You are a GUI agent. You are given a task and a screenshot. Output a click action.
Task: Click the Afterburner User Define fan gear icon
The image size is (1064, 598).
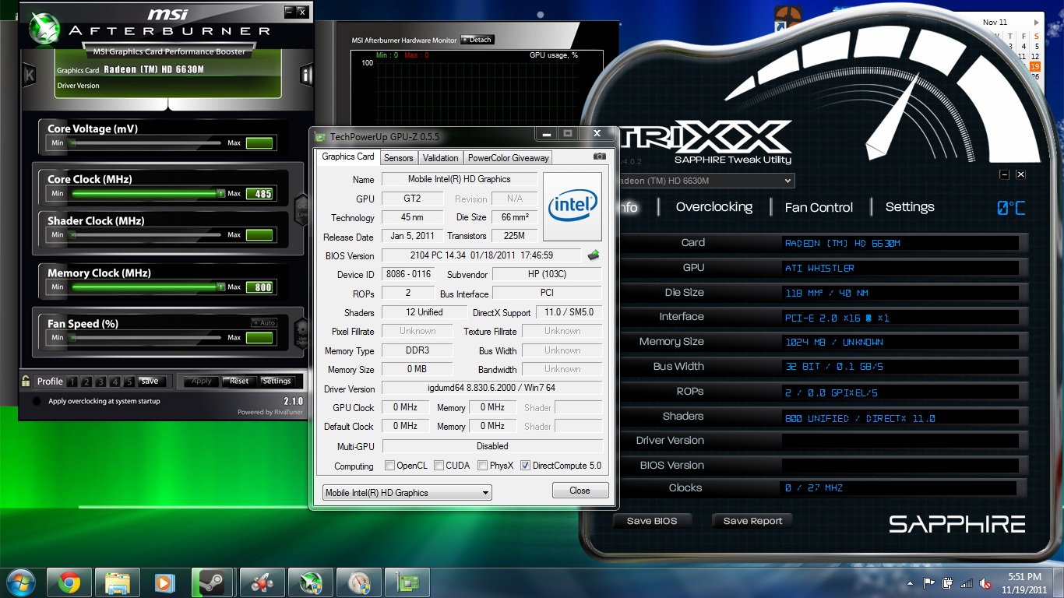point(302,332)
